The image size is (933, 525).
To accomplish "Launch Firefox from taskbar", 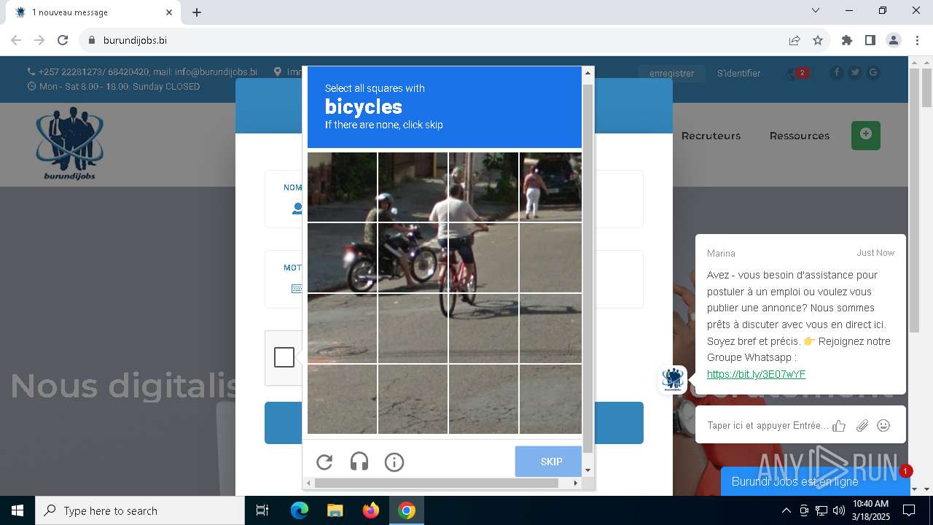I will tap(371, 510).
